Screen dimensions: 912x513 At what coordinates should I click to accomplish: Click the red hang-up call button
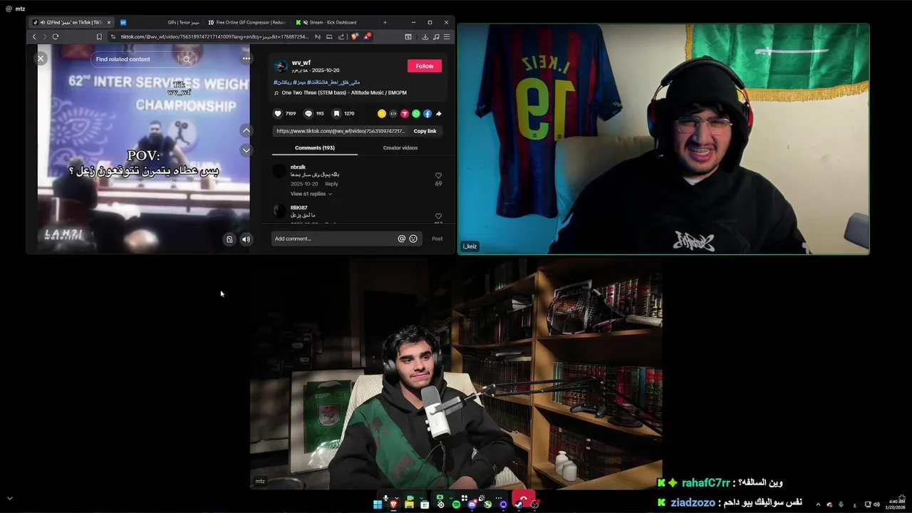(523, 497)
